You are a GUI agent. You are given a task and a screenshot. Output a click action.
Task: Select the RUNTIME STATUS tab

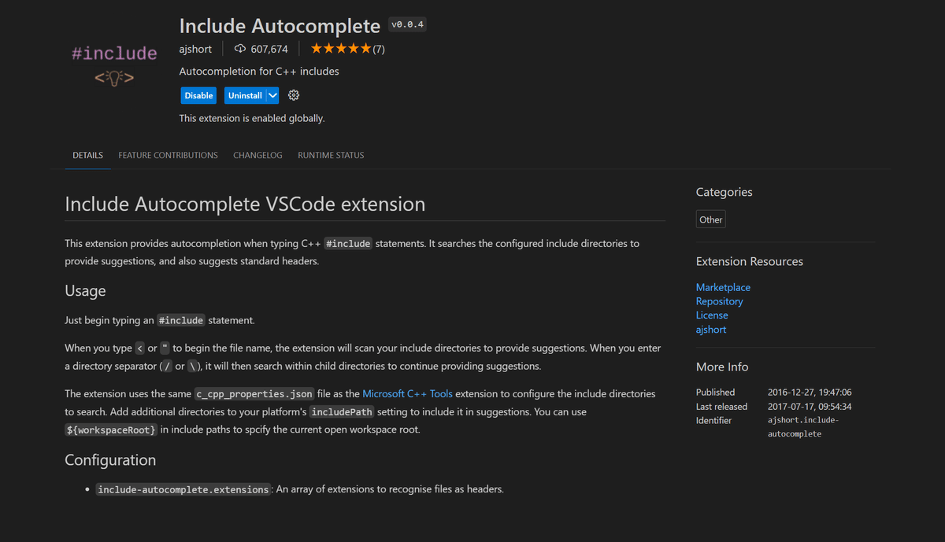coord(331,155)
